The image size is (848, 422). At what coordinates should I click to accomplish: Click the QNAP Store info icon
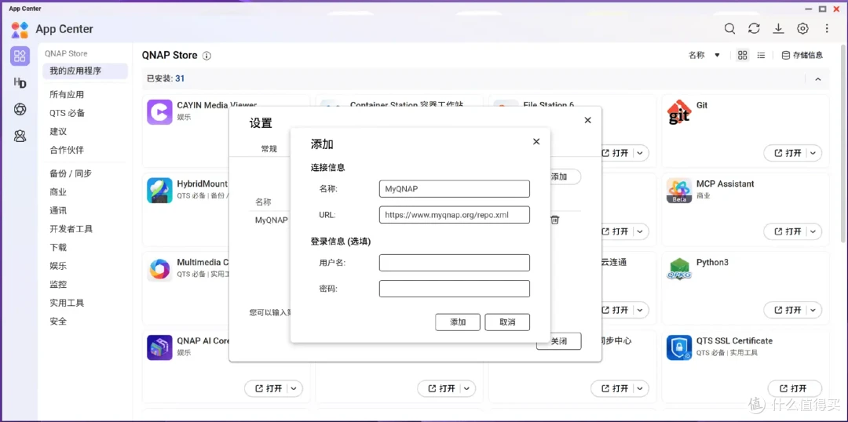(207, 56)
